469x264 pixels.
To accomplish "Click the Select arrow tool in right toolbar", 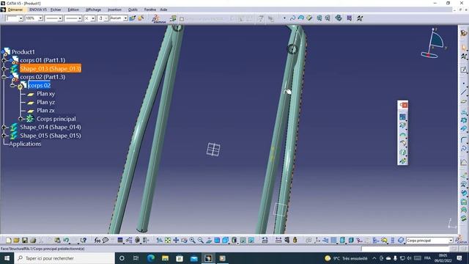I will tap(464, 47).
